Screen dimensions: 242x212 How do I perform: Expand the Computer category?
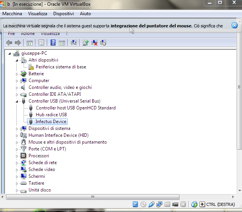pos(17,81)
